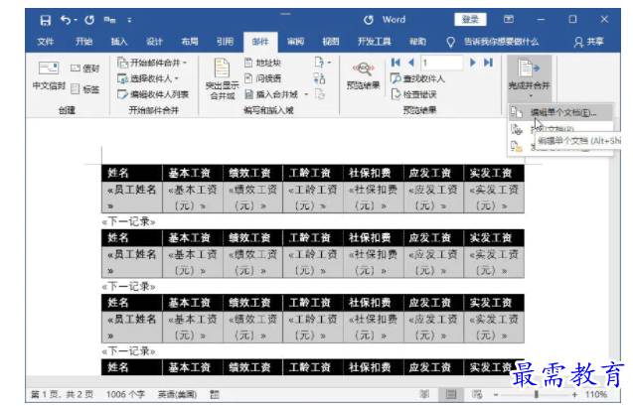
Task: Switch to print layout view
Action: [x=451, y=394]
